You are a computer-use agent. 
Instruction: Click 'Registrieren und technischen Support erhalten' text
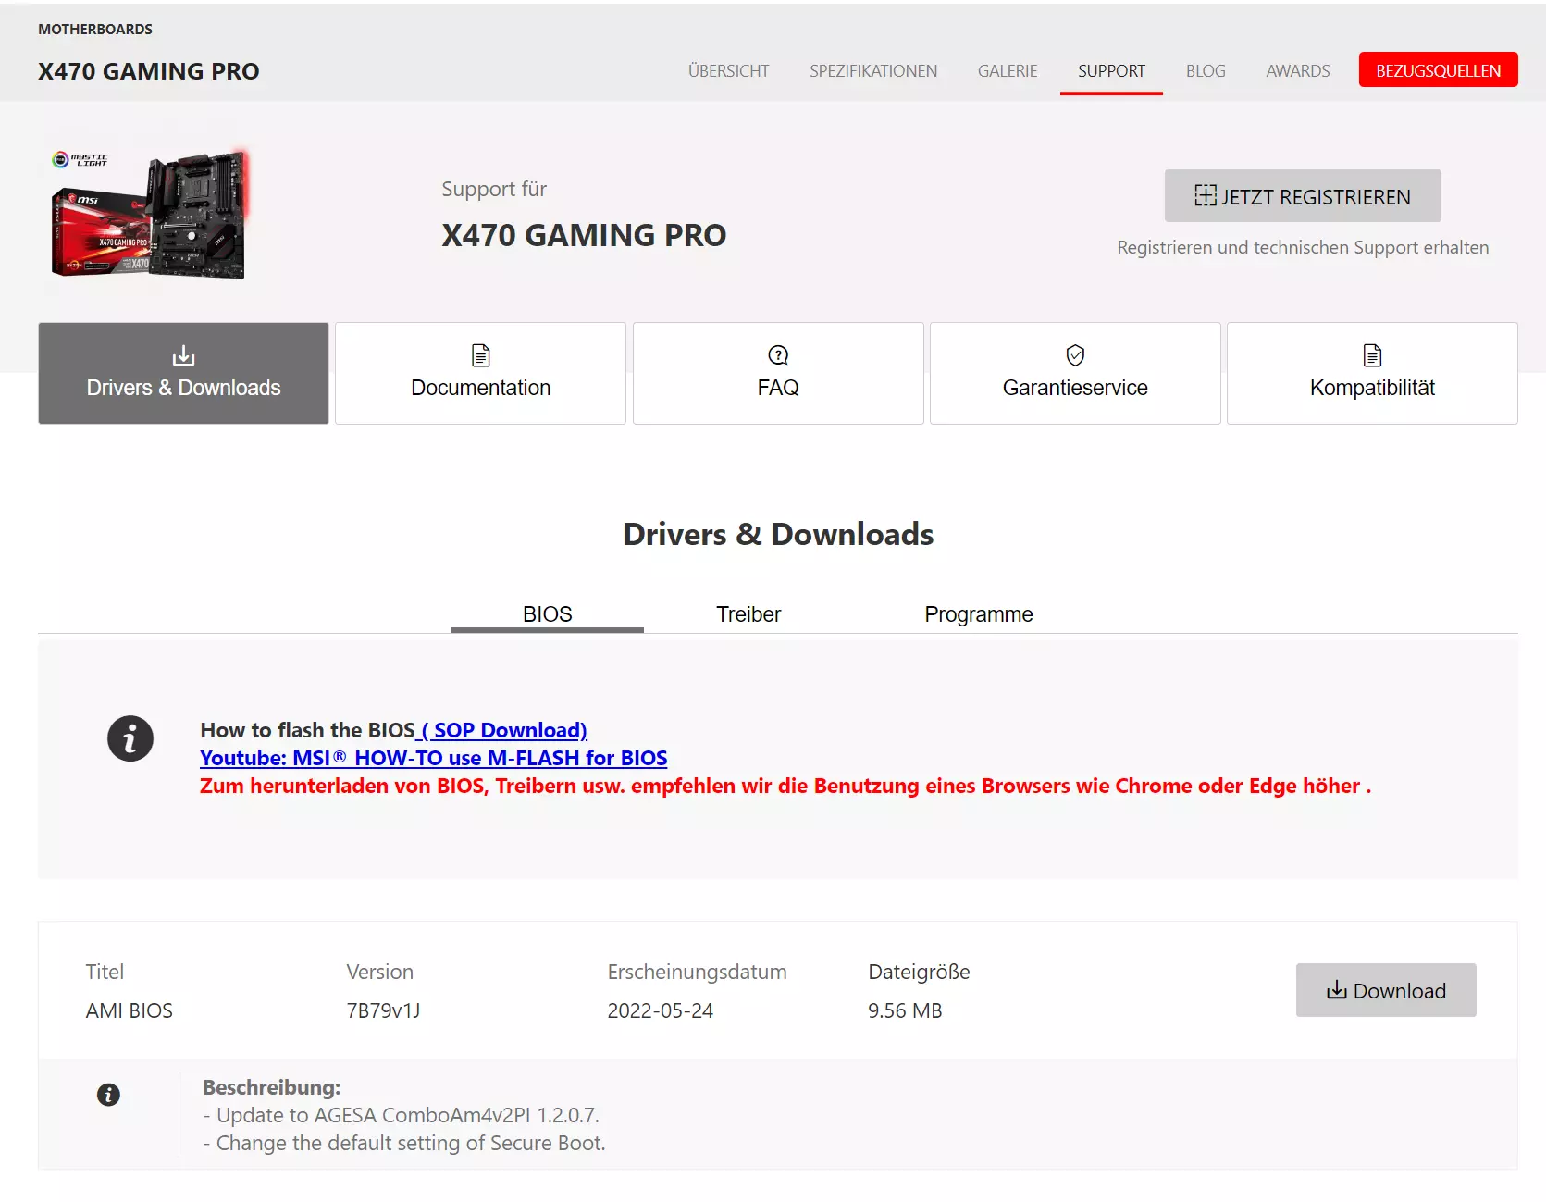1303,247
